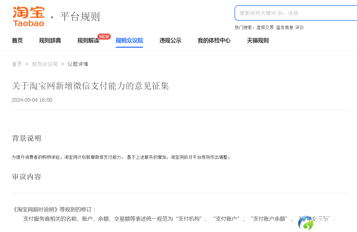Click the line 《淘宝网超时说明》等规则的修订
Image resolution: width=357 pixels, height=232 pixels.
54,210
